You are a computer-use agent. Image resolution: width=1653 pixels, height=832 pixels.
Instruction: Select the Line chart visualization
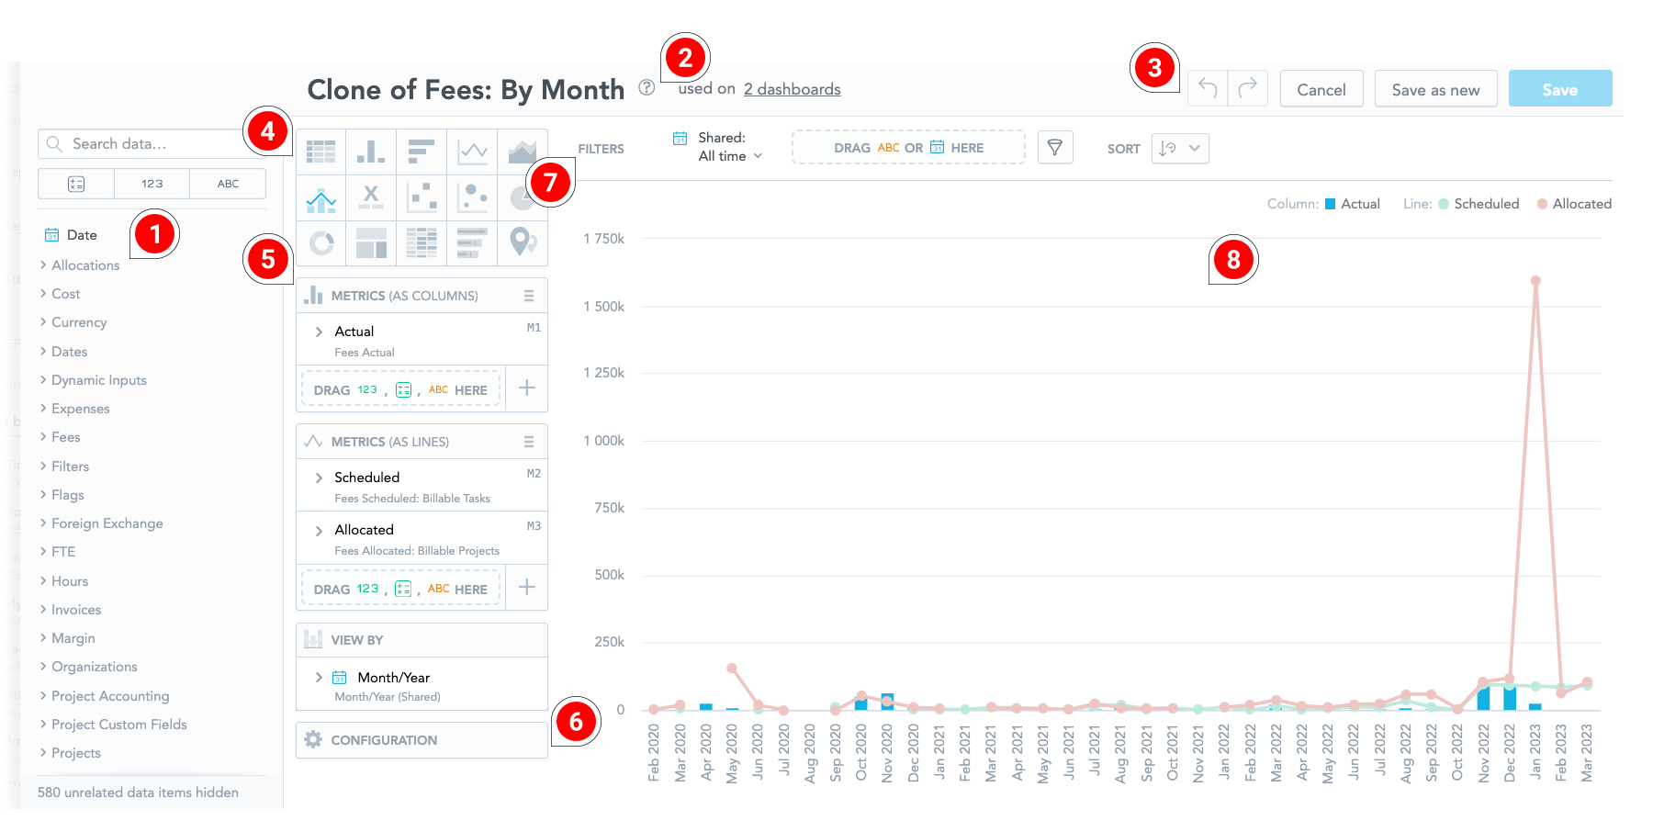click(472, 152)
